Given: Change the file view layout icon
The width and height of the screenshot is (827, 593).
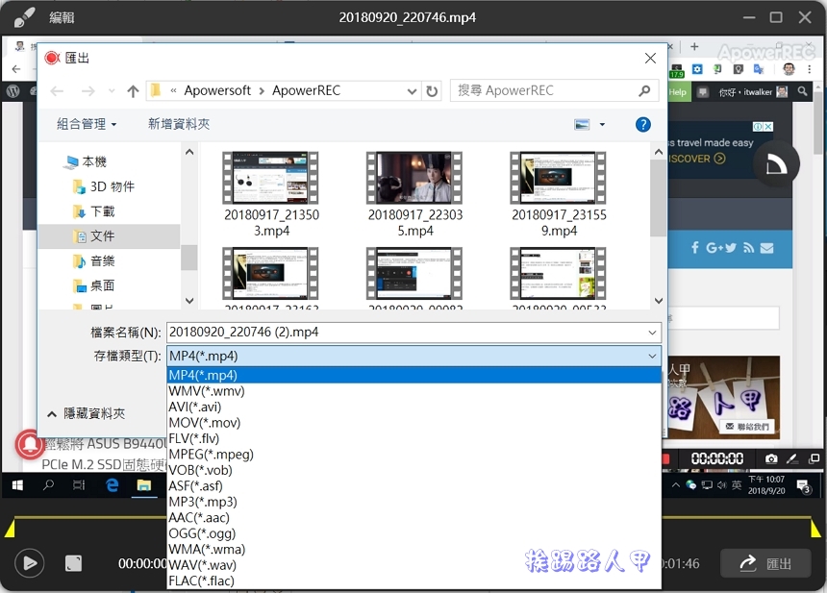Looking at the screenshot, I should [582, 124].
